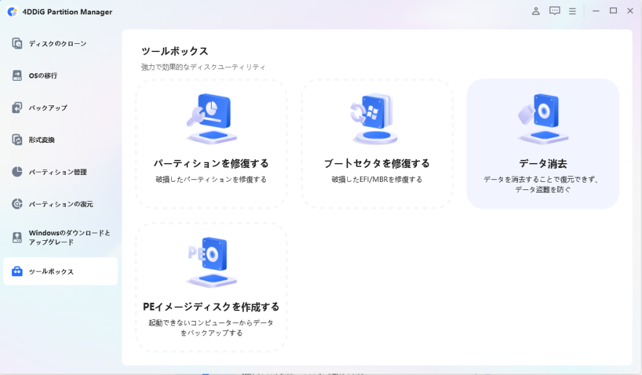
Task: Click the format conversion sidebar icon
Action: pyautogui.click(x=18, y=140)
